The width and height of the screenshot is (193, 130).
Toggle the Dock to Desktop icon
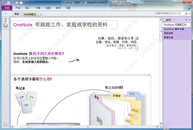17,3
